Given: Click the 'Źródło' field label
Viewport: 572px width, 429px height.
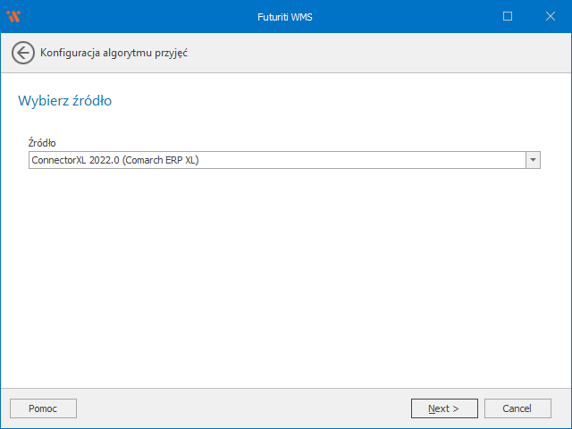Looking at the screenshot, I should [43, 143].
